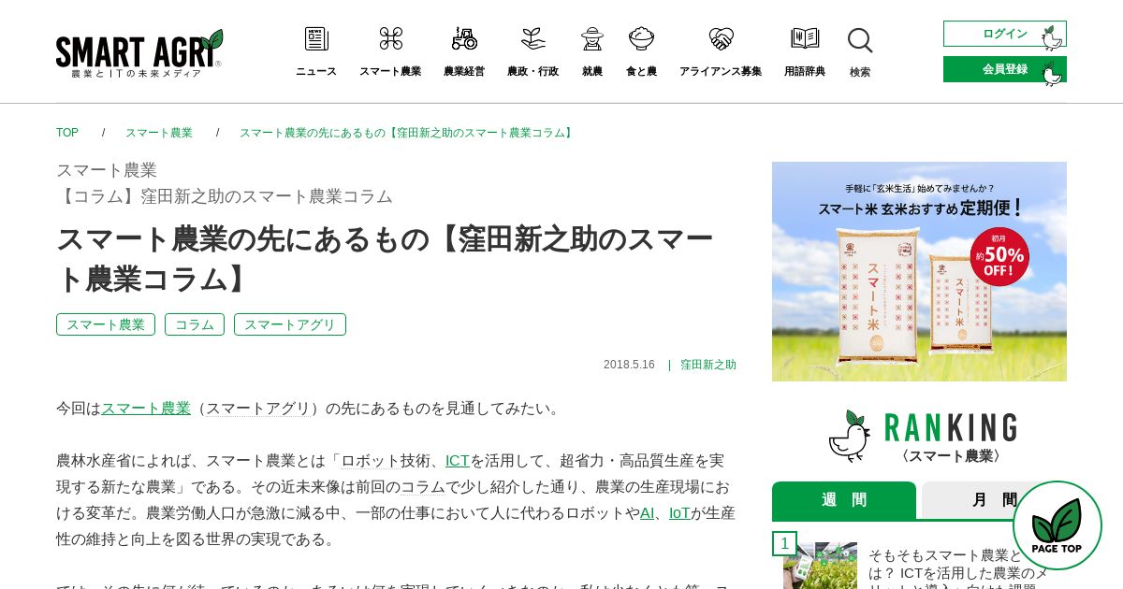Follow the AI glossary link
The height and width of the screenshot is (589, 1123).
pyautogui.click(x=647, y=513)
